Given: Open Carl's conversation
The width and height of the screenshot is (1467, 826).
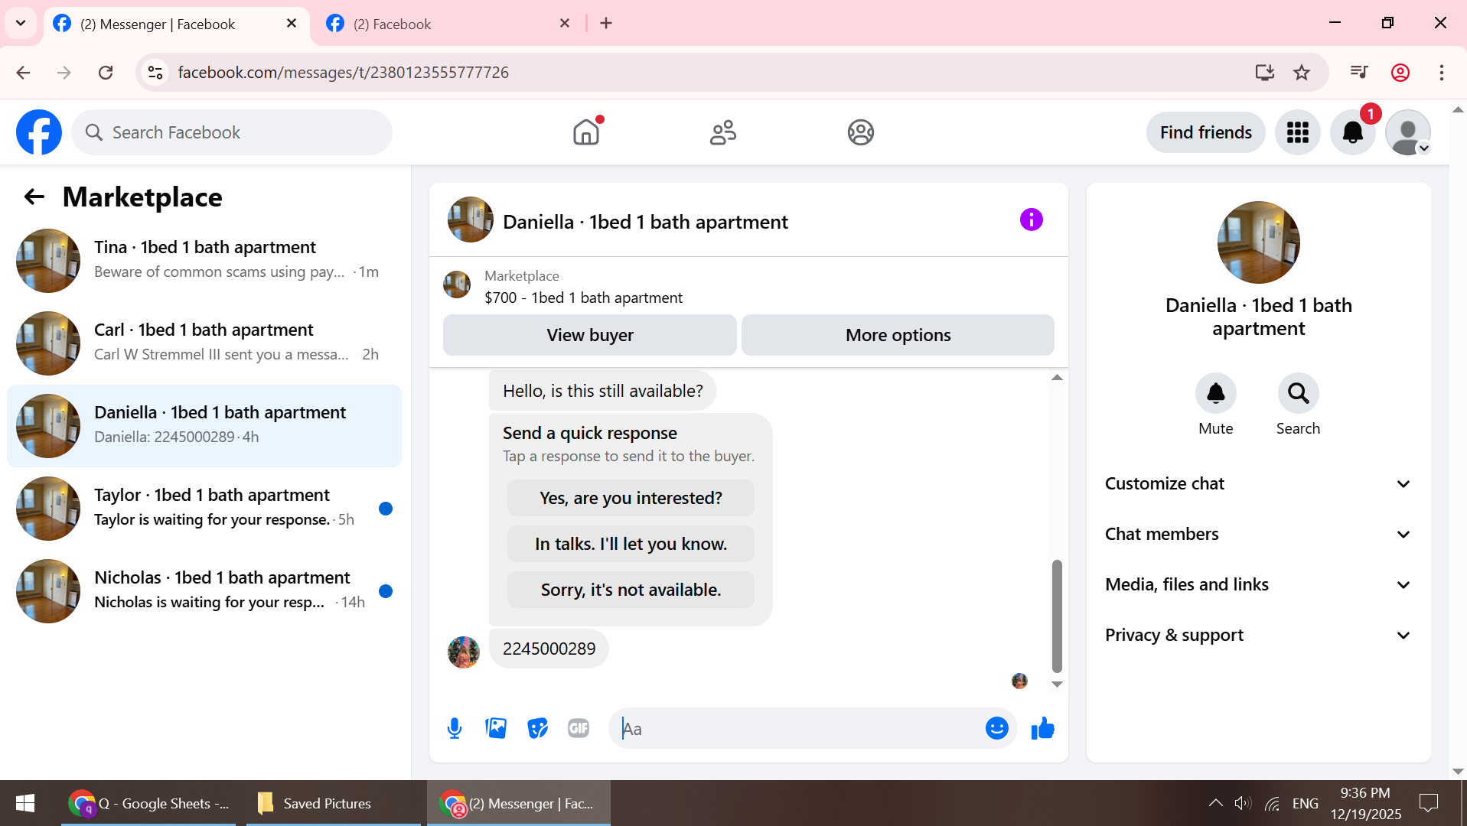Looking at the screenshot, I should [x=204, y=343].
